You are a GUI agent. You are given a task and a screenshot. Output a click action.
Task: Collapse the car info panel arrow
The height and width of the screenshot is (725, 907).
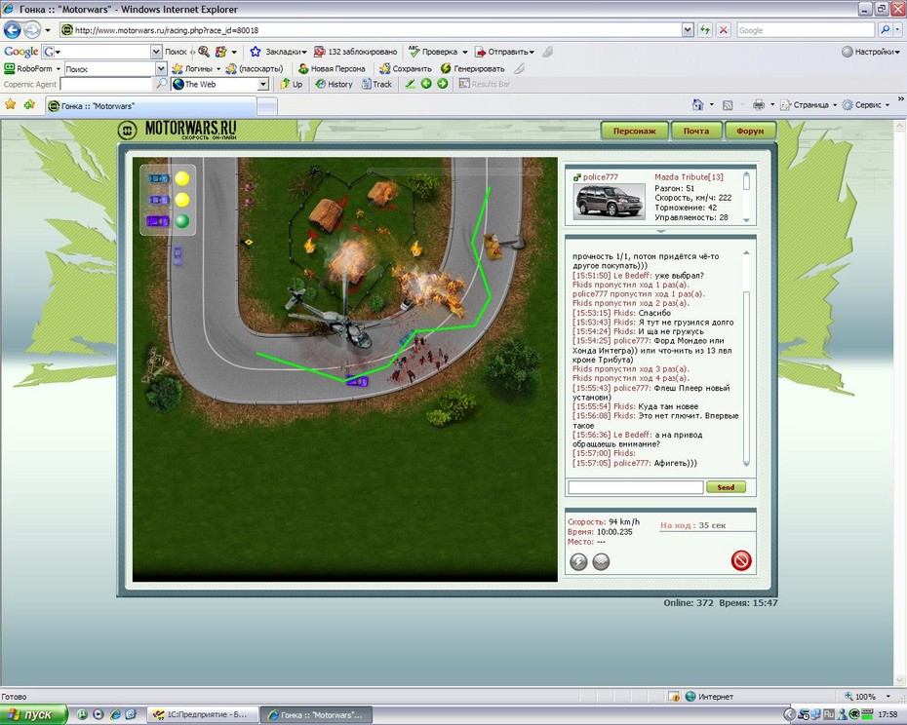660,231
